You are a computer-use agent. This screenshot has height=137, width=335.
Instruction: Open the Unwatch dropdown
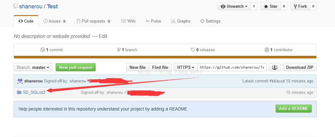tap(234, 6)
